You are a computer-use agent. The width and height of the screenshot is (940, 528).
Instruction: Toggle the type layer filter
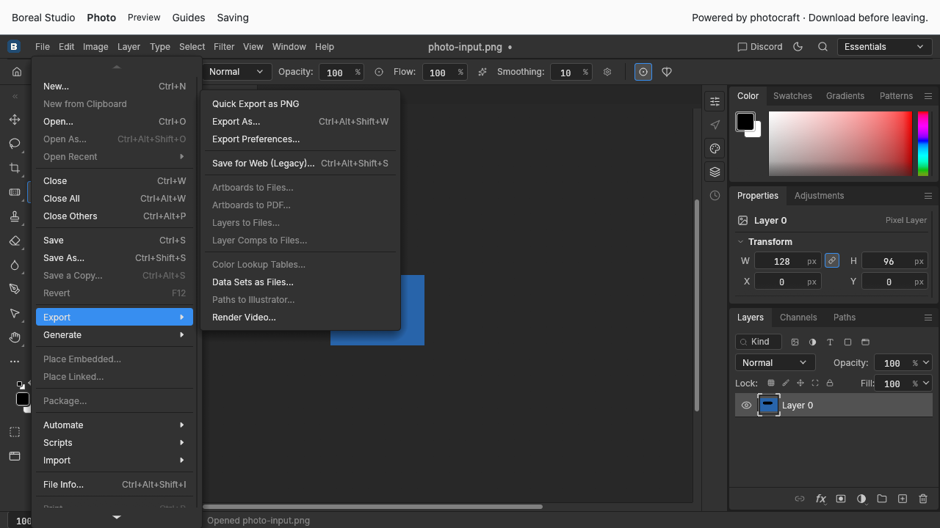click(x=830, y=342)
